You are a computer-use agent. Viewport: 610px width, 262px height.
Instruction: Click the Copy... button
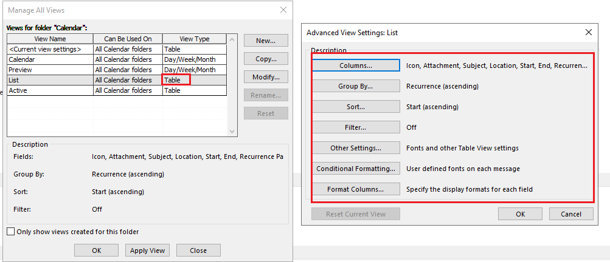coord(266,59)
